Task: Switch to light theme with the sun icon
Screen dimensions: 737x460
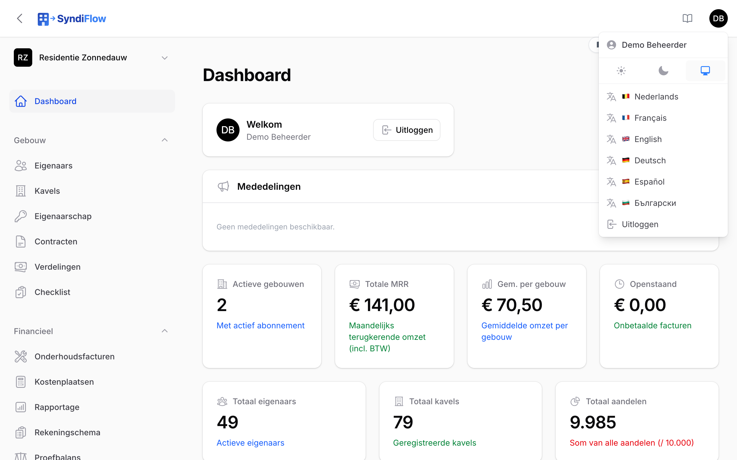Action: 621,71
